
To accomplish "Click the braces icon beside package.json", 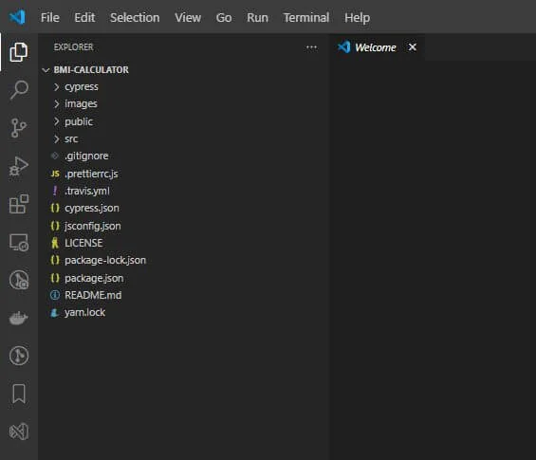I will point(55,278).
